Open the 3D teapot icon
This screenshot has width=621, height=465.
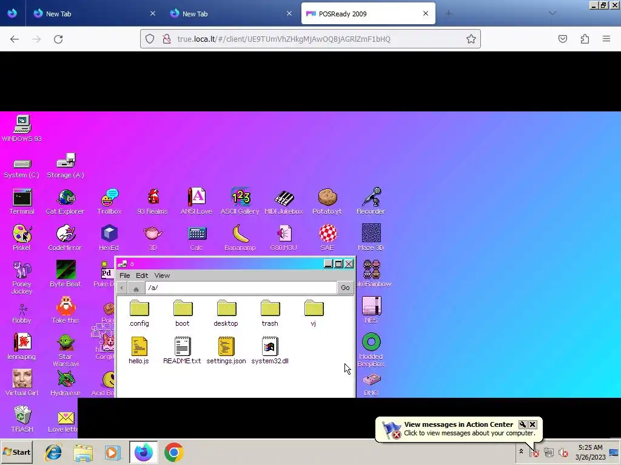pos(152,238)
